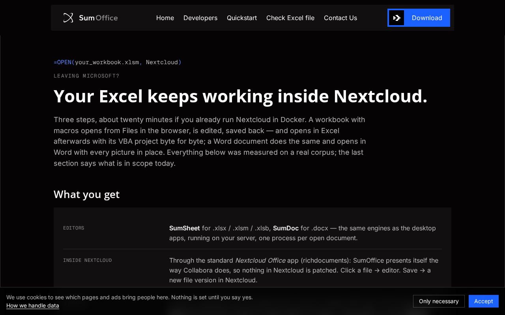Click the cookie notice message text

point(129,297)
